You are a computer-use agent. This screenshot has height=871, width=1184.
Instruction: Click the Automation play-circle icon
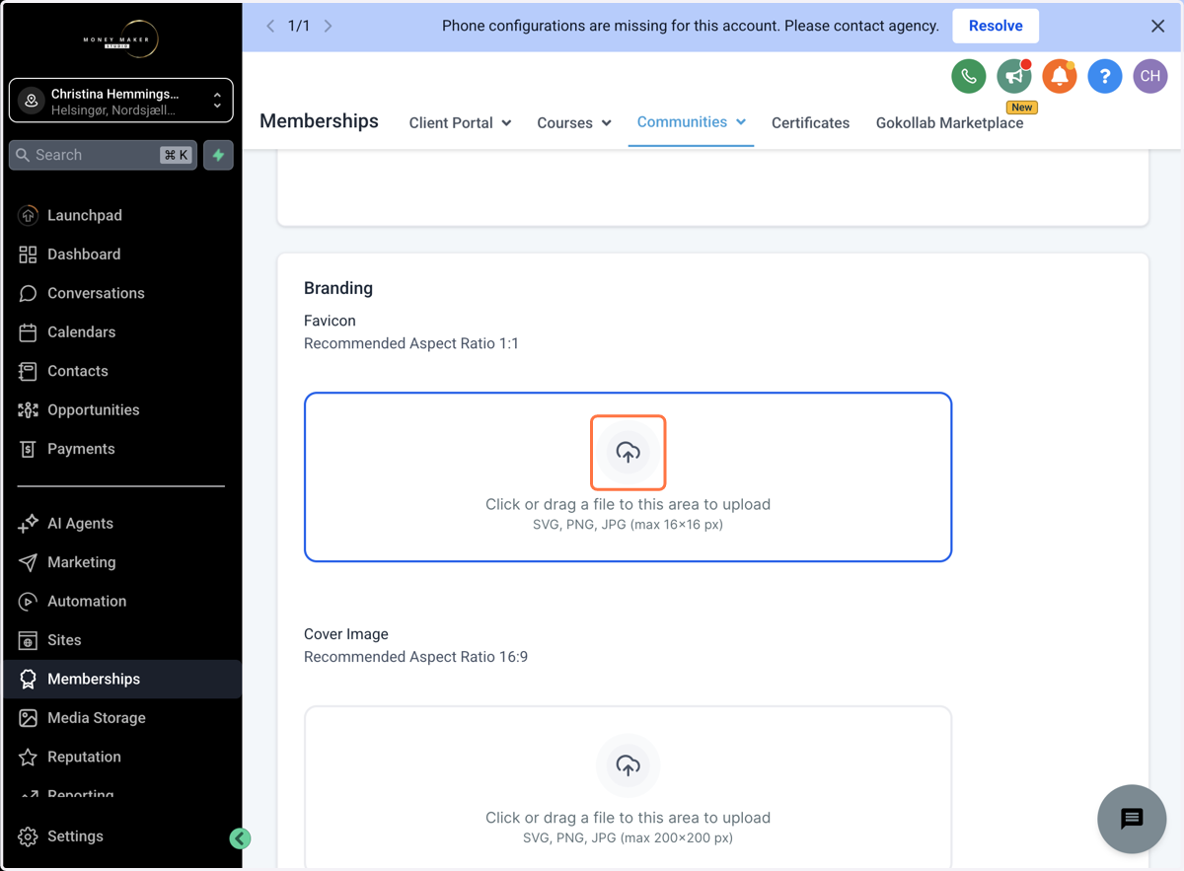[x=28, y=602]
